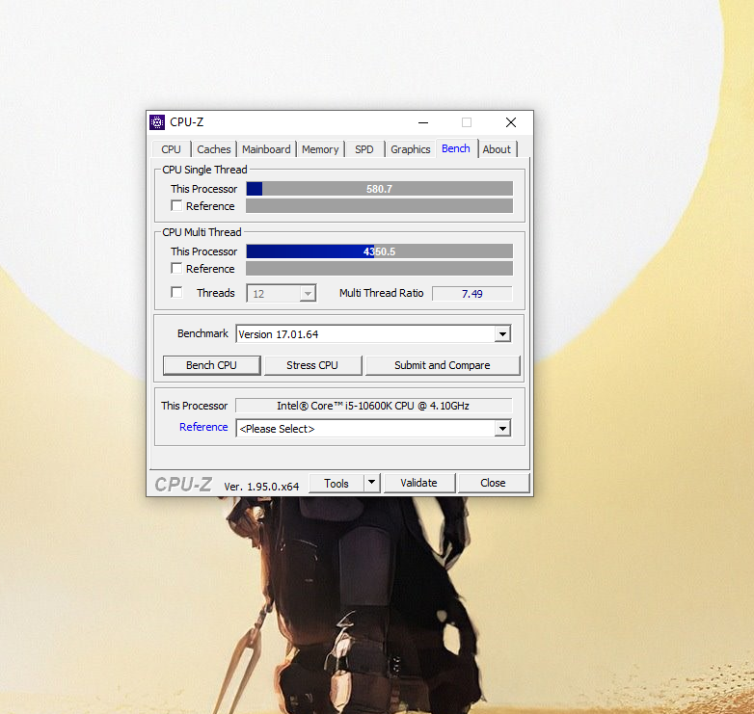The width and height of the screenshot is (754, 714).
Task: Switch to the Graphics tab
Action: click(x=410, y=149)
